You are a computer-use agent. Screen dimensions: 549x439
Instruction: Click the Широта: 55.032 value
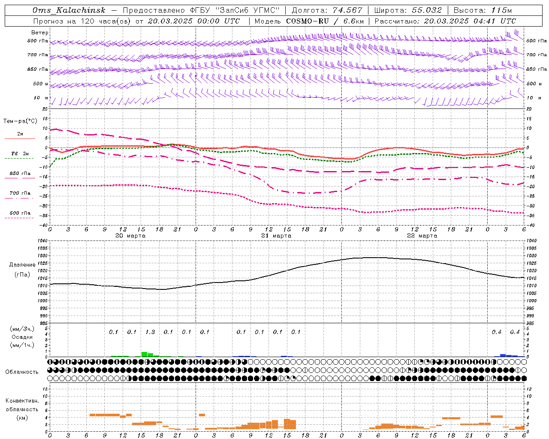pyautogui.click(x=408, y=10)
